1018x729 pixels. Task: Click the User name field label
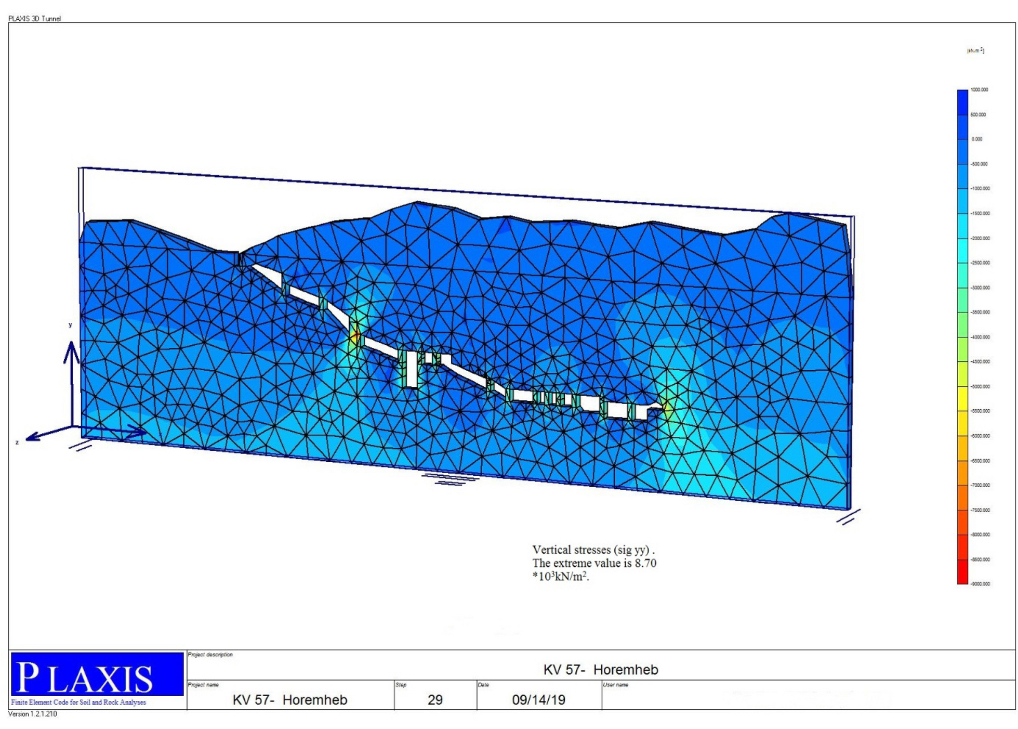616,685
